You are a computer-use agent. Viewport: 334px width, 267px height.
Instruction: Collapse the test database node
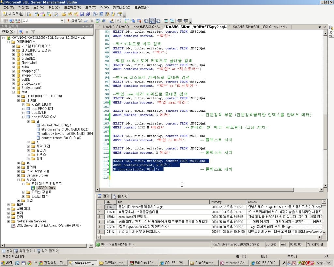pyautogui.click(x=13, y=92)
